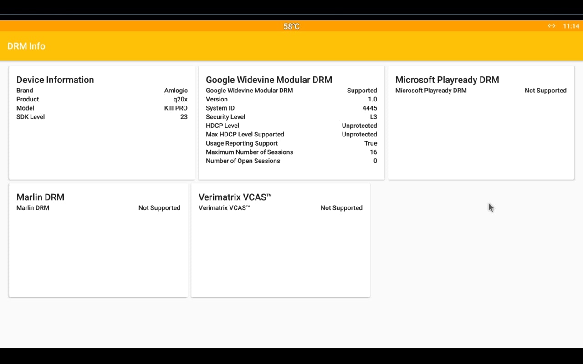Select the Security Level L3 entry
This screenshot has width=583, height=364.
point(373,116)
